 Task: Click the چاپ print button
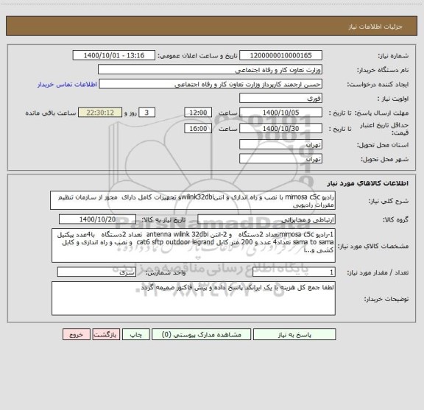[x=135, y=334]
